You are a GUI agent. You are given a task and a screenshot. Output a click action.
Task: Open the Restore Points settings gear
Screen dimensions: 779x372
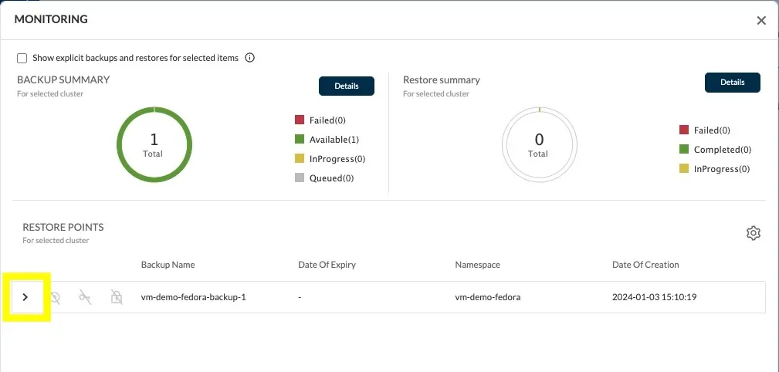pyautogui.click(x=754, y=233)
